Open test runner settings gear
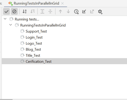127x100 pixels. tap(100, 11)
